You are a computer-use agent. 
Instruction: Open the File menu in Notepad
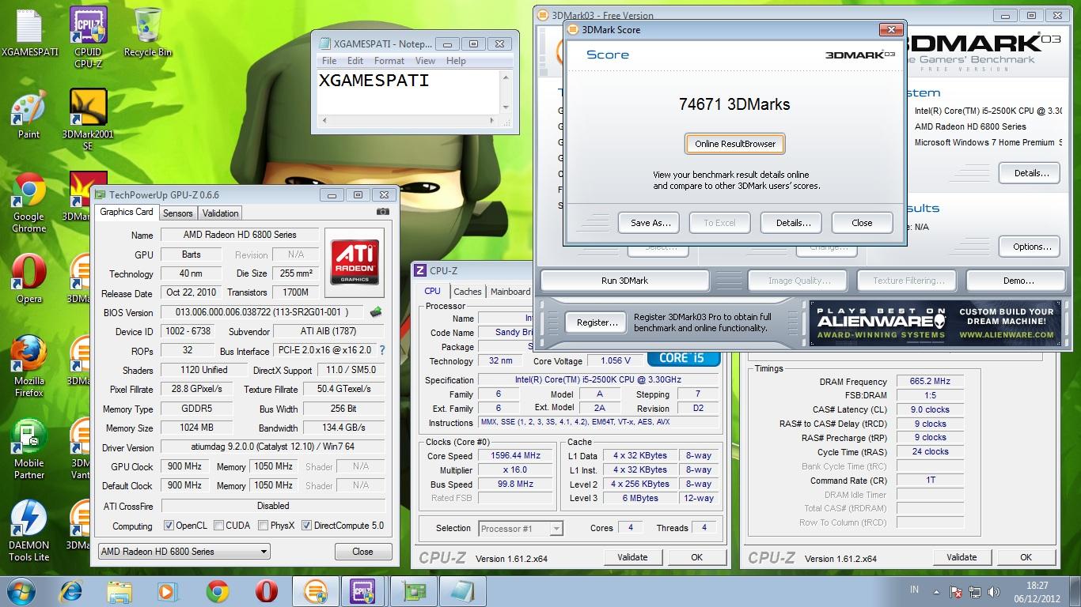[x=329, y=61]
